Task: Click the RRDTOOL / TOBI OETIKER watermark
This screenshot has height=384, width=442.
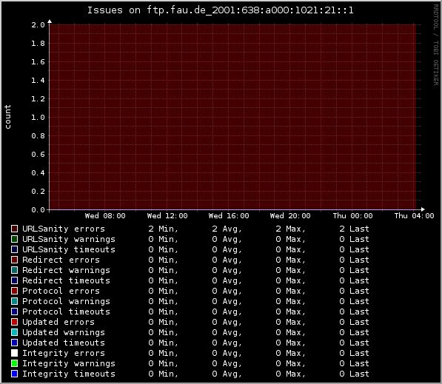Action: tap(436, 45)
